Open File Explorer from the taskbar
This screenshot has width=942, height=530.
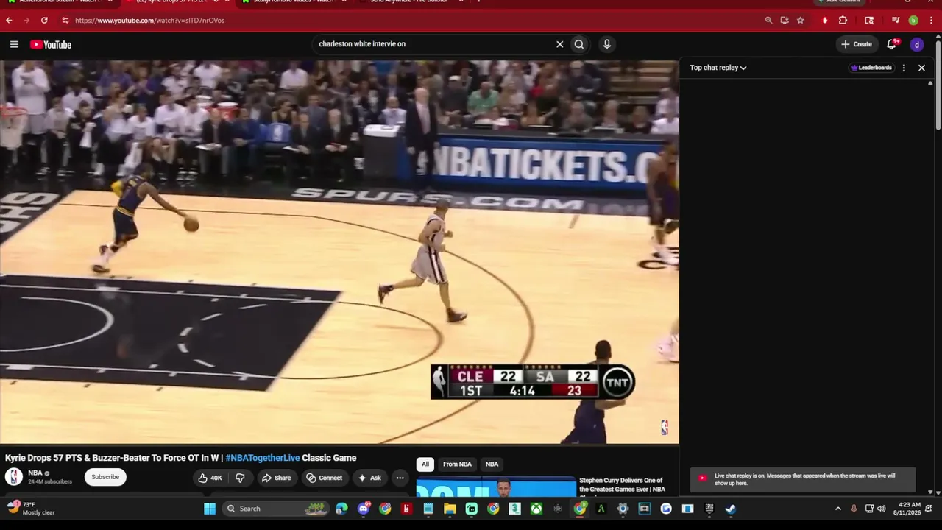point(450,509)
